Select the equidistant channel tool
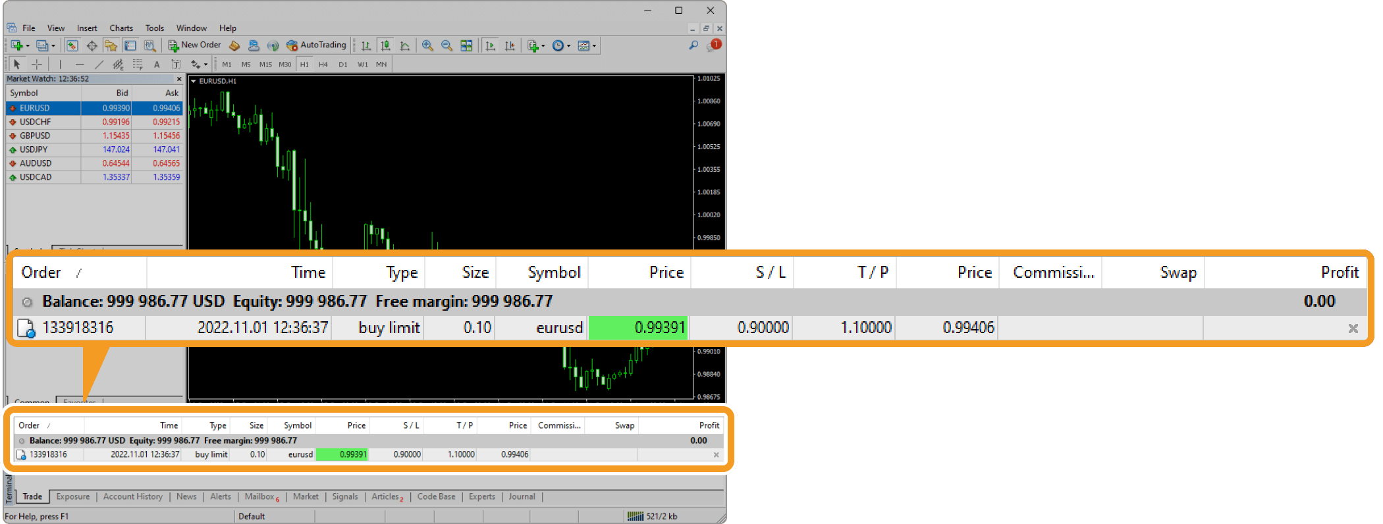 pyautogui.click(x=118, y=64)
